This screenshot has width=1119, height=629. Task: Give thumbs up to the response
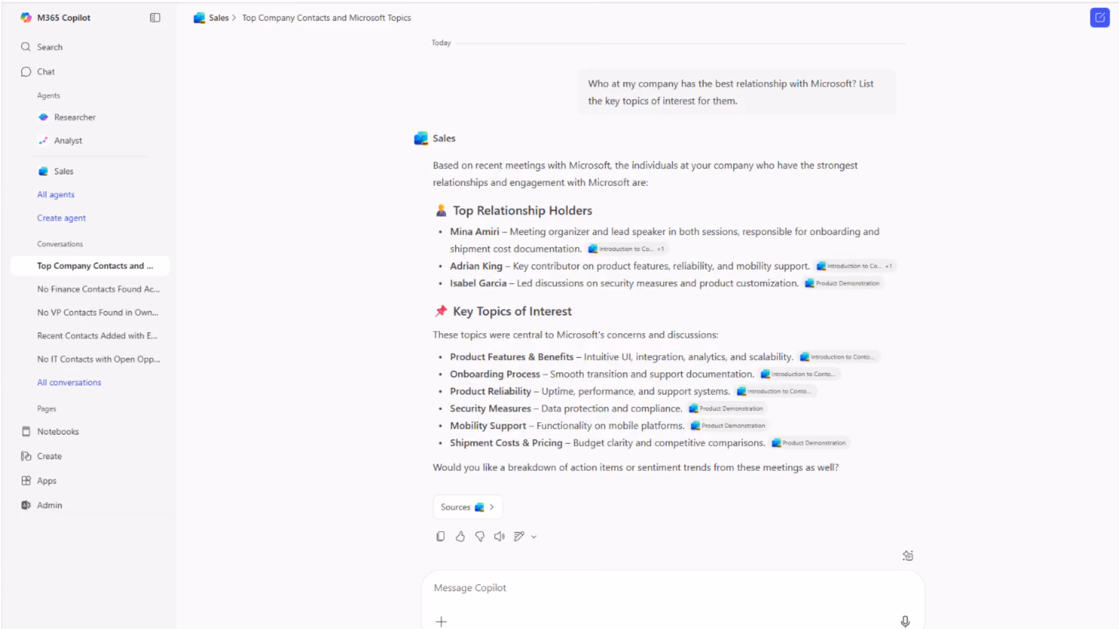click(460, 536)
